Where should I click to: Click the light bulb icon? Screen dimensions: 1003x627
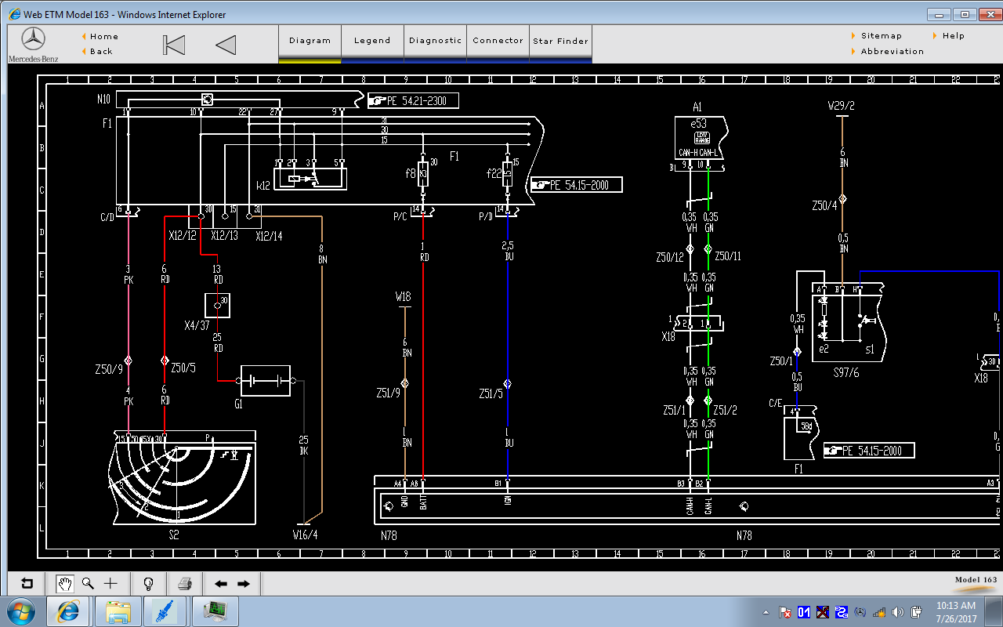(x=148, y=584)
